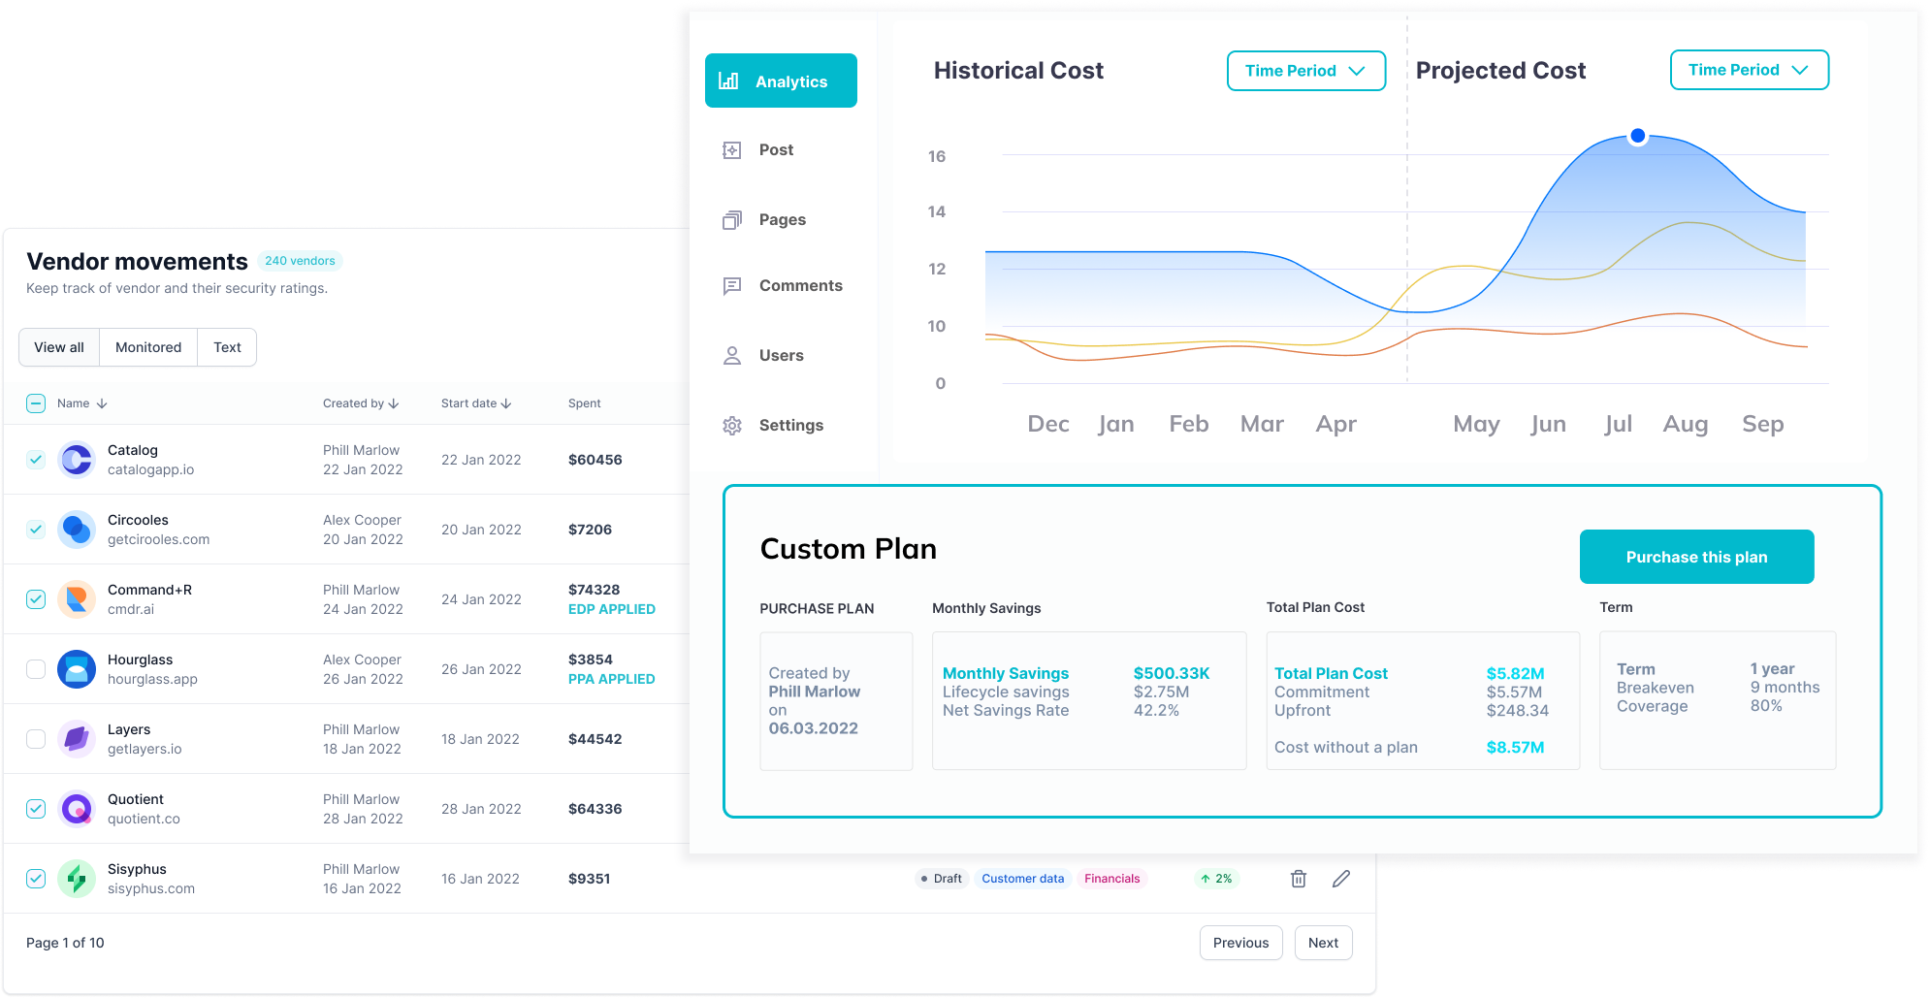Open Historical Cost Time Period dropdown
The width and height of the screenshot is (1930, 998).
1305,71
